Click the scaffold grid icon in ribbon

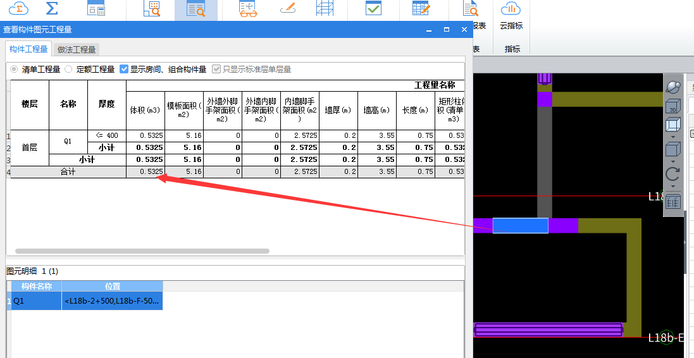[325, 8]
